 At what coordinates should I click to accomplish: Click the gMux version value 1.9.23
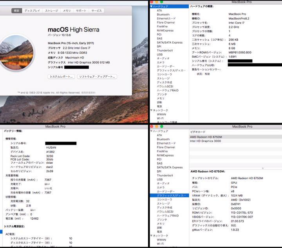tap(235, 230)
